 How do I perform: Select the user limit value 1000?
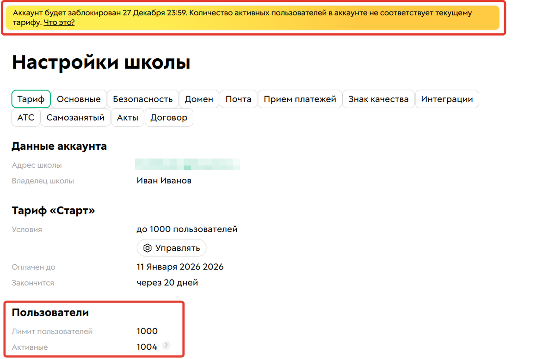[147, 331]
